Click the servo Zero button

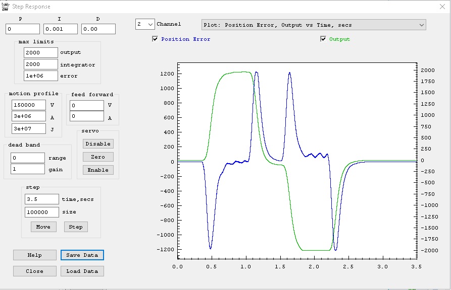point(98,157)
